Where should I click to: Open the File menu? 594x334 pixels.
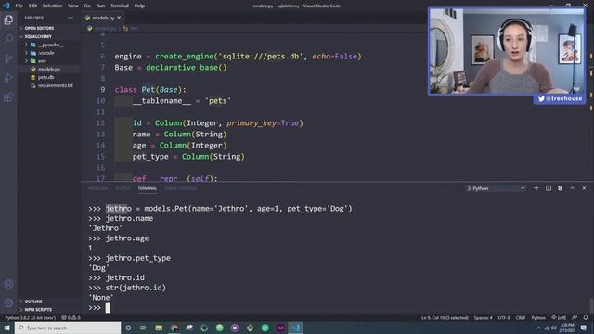click(19, 6)
